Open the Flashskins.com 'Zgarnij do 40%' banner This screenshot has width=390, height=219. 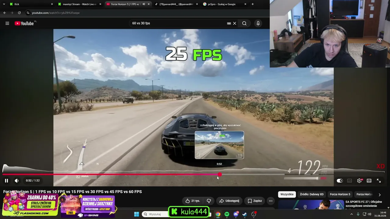(30, 204)
